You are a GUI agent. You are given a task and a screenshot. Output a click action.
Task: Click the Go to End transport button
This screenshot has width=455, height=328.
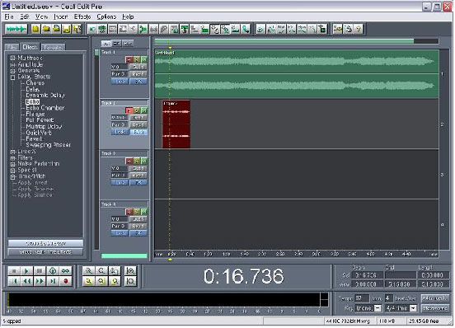(53, 281)
